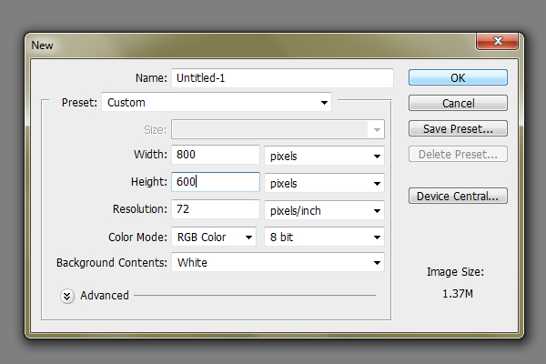Open the pixels/inch resolution units dropdown
546x364 pixels.
point(324,210)
